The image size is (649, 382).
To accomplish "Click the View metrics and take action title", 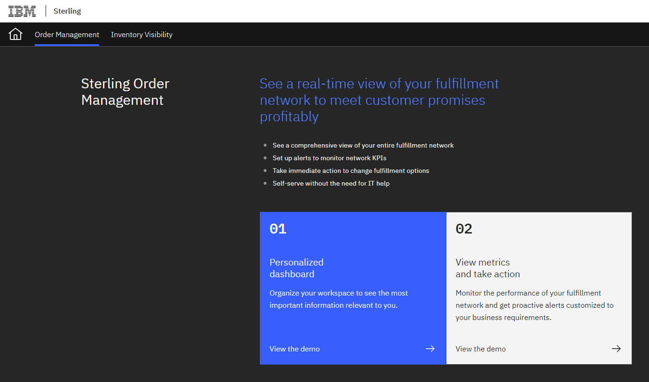I will click(482, 268).
